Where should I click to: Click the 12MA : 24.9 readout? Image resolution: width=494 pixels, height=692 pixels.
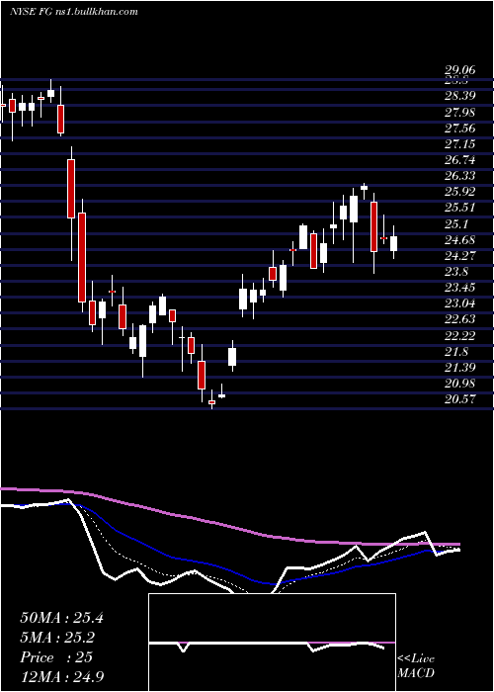tap(62, 677)
